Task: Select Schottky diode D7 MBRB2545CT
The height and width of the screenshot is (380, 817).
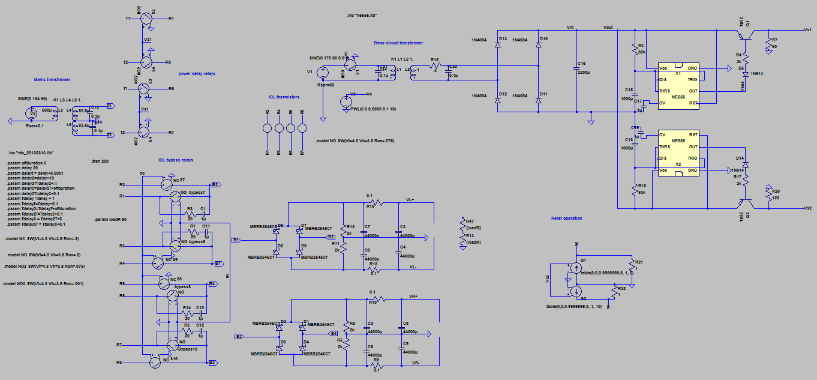Action: pos(299,231)
